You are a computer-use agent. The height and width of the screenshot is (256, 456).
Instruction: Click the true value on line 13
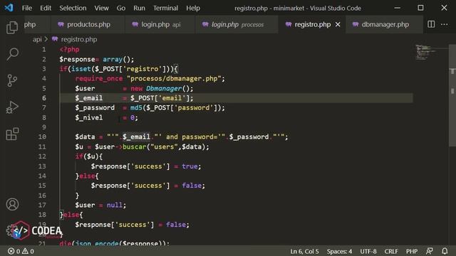pyautogui.click(x=190, y=166)
